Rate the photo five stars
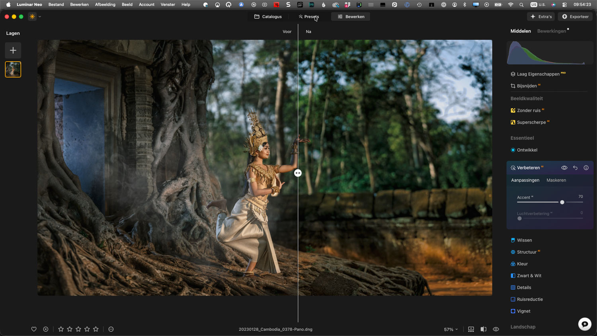 [96, 329]
